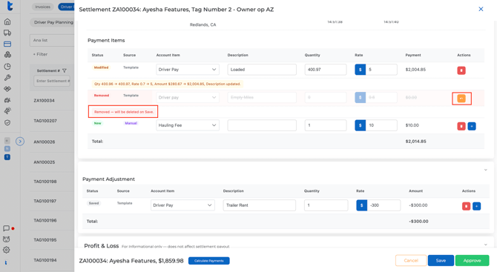The width and height of the screenshot is (497, 272).
Task: Collapse the Payment Adjustment section chevron
Action: (485, 170)
